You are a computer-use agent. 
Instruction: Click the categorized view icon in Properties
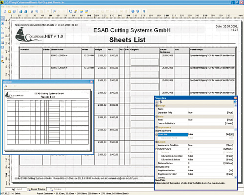pyautogui.click(x=157, y=102)
